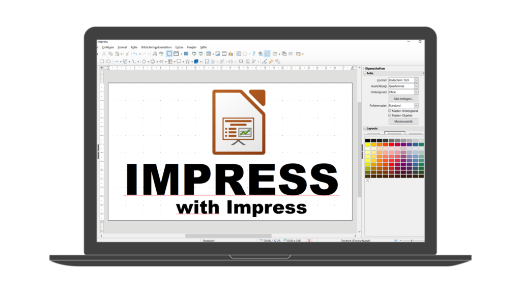
Task: Open the Bildschirmpräsentation menu
Action: tap(156, 47)
